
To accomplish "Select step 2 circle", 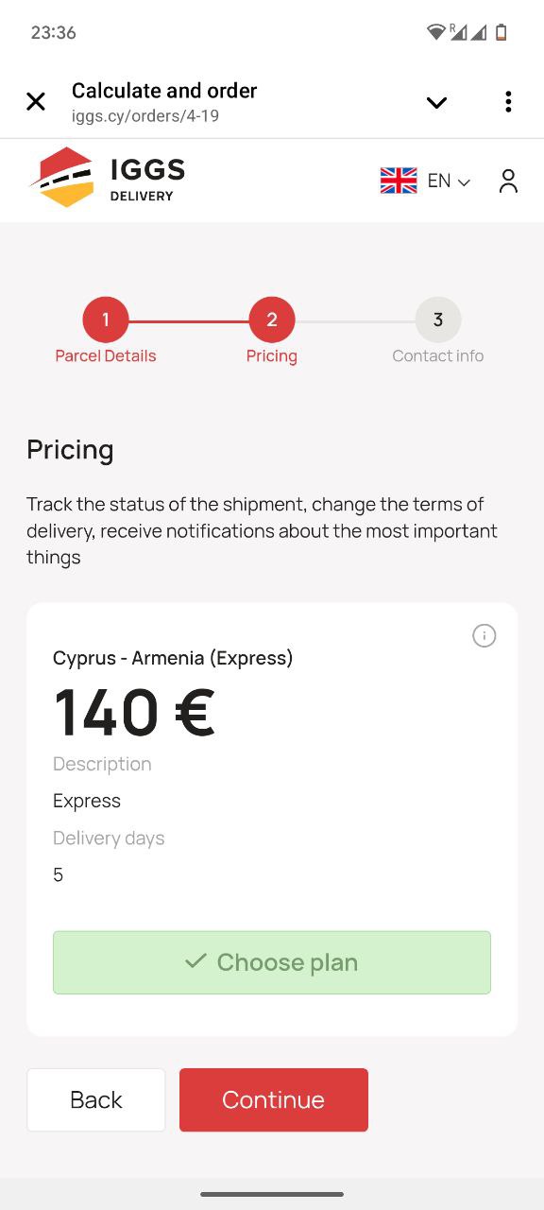I will [272, 320].
